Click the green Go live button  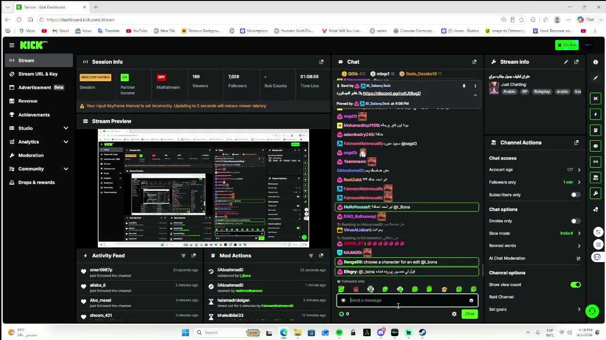pyautogui.click(x=567, y=45)
